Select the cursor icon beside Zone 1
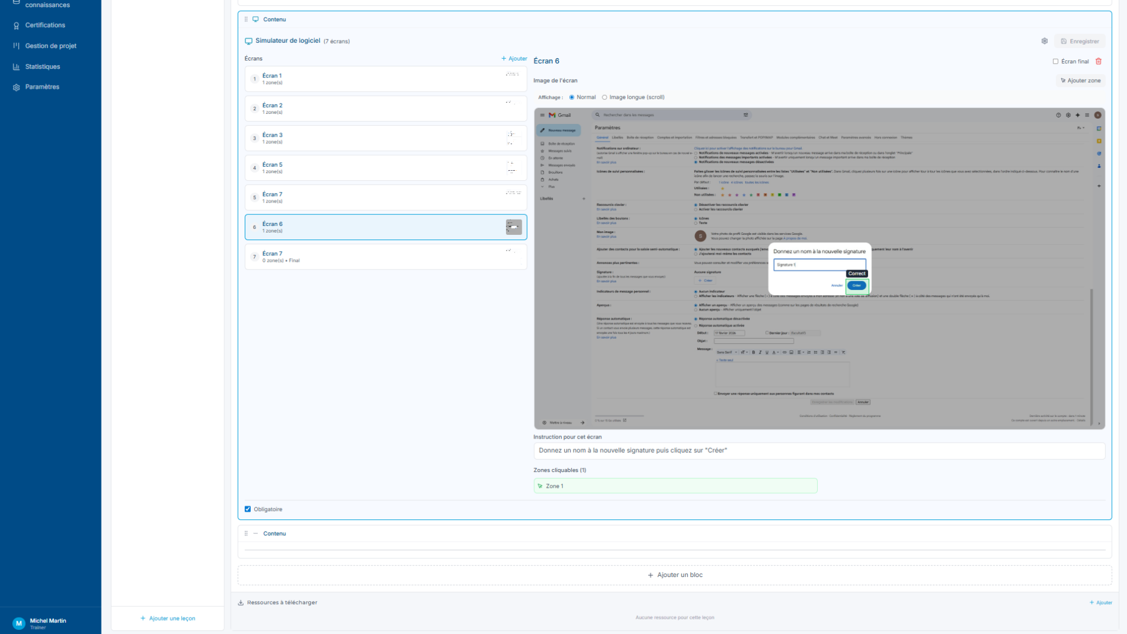Viewport: 1127px width, 634px height. [539, 485]
